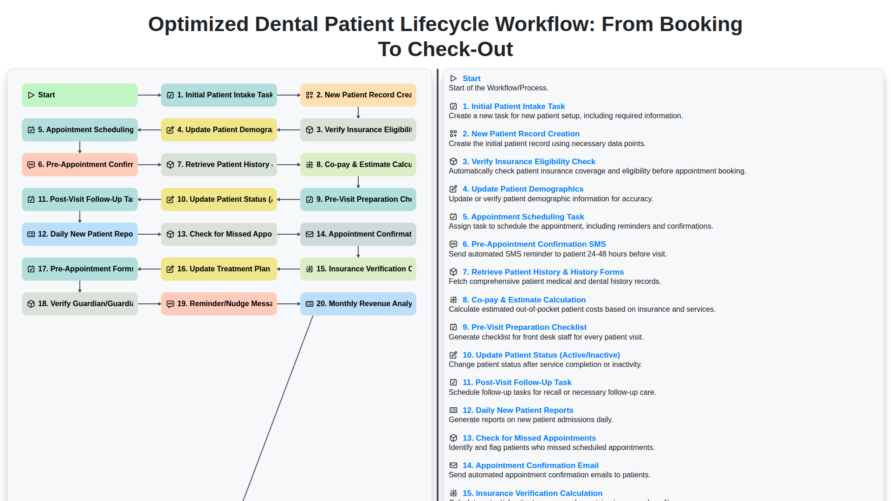The width and height of the screenshot is (891, 501).
Task: Select the Update Treatment Plan node
Action: pos(219,269)
